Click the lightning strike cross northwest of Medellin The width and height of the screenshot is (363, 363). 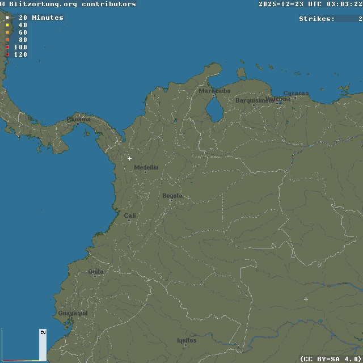point(129,158)
